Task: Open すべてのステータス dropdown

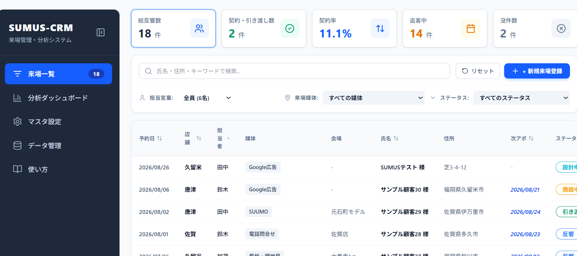Action: coord(522,98)
